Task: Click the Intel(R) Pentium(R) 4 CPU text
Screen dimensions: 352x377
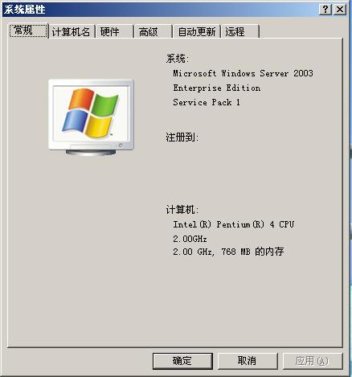Action: (x=233, y=224)
